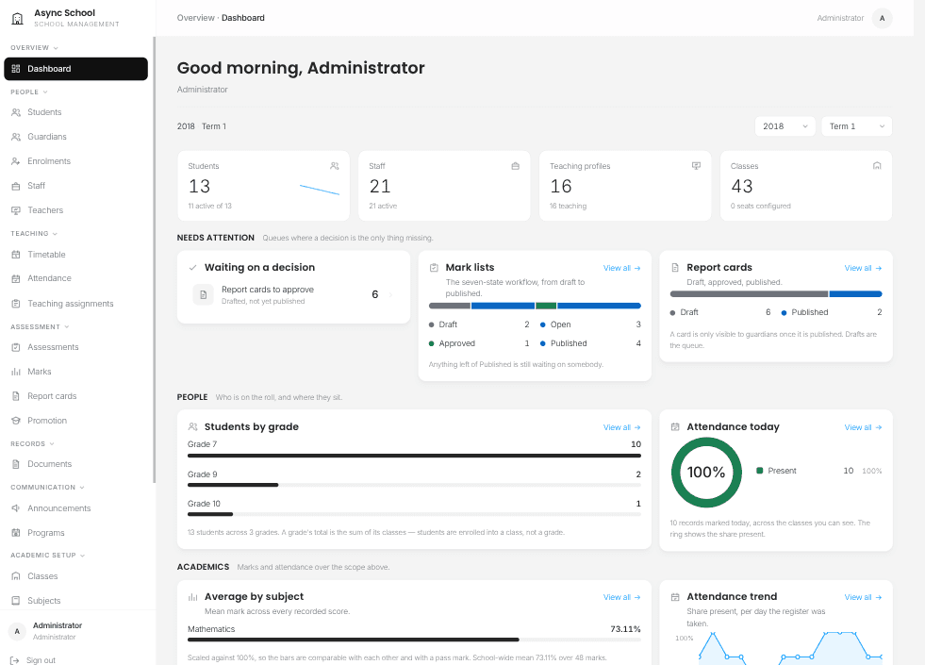Click View all on Attendance today
The image size is (925, 665).
pos(863,427)
